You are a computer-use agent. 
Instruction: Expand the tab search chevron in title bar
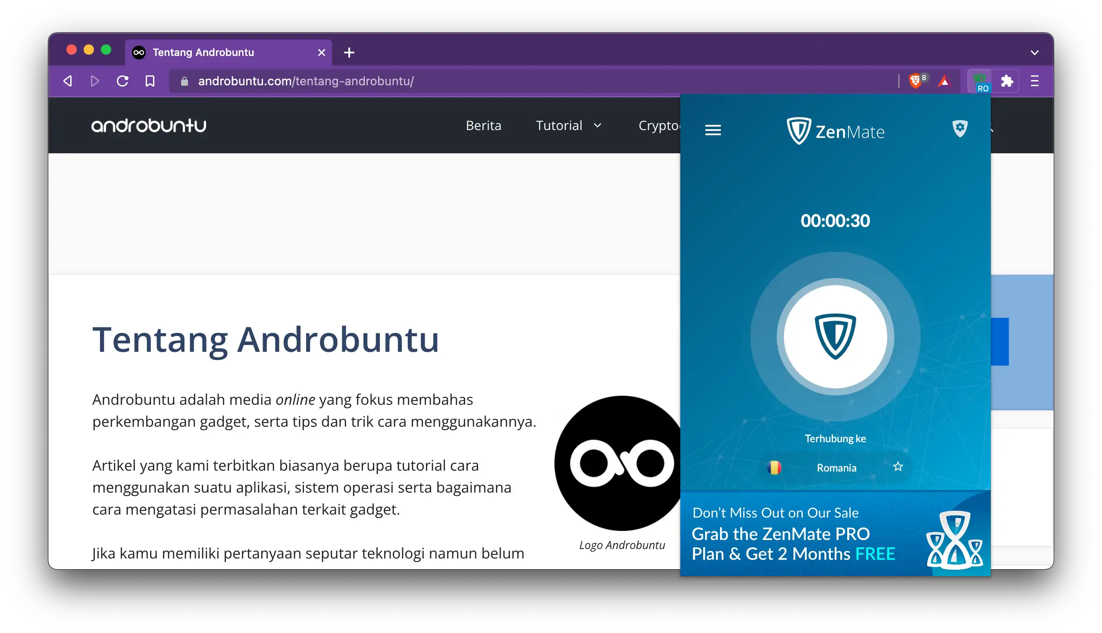[1035, 52]
